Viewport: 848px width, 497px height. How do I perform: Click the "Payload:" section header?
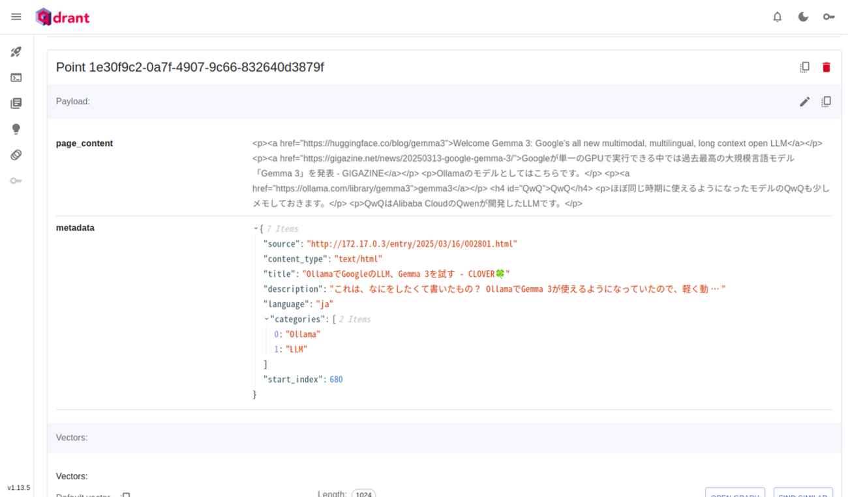point(72,102)
